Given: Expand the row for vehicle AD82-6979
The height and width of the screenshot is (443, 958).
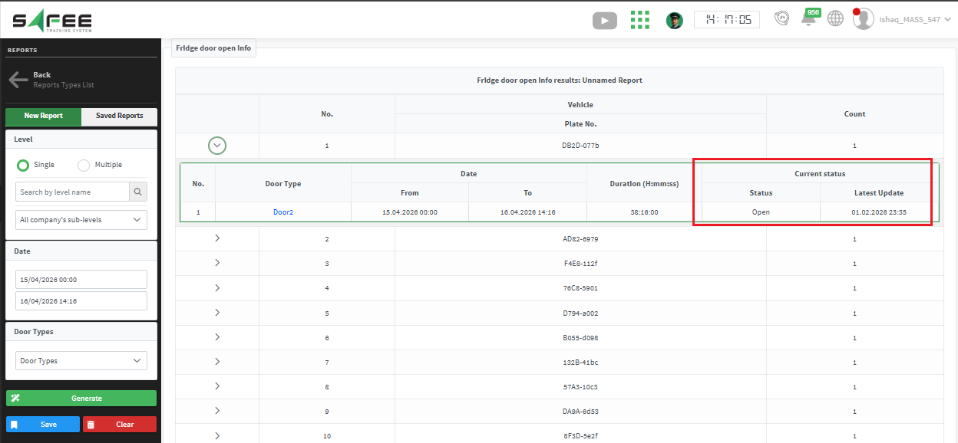Looking at the screenshot, I should [x=217, y=238].
